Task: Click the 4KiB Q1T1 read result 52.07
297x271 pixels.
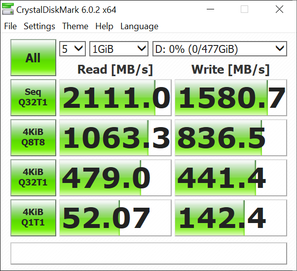Action: point(115,218)
